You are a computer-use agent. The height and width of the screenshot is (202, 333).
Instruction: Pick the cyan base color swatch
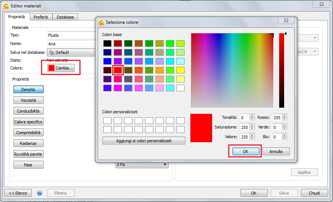[170, 61]
